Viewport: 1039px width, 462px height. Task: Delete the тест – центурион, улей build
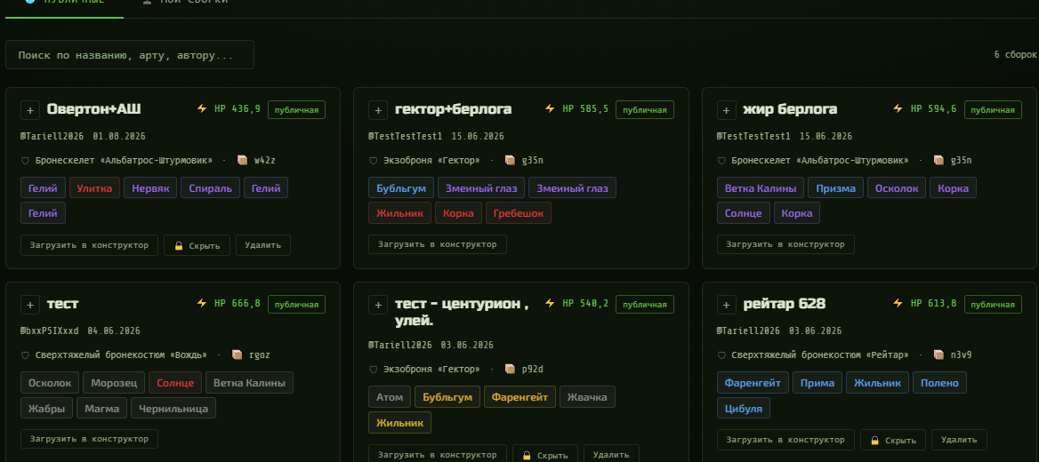point(611,455)
